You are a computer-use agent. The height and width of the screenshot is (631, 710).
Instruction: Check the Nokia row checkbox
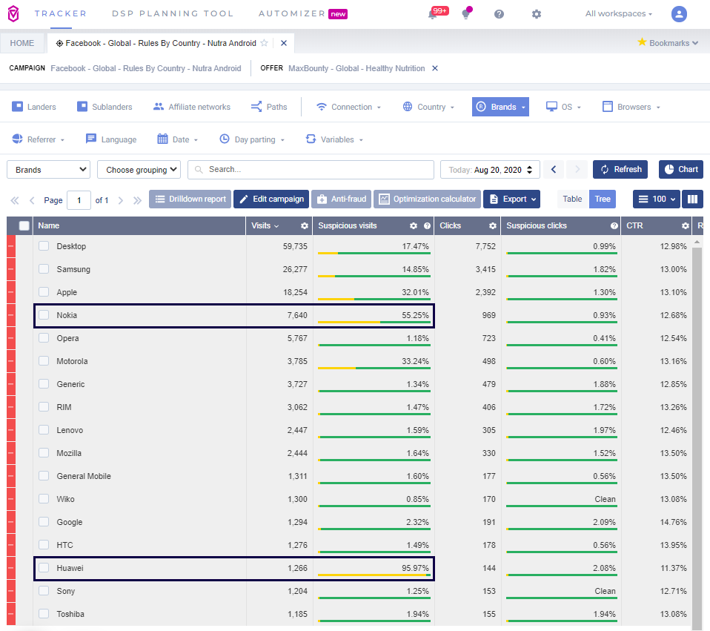click(44, 315)
